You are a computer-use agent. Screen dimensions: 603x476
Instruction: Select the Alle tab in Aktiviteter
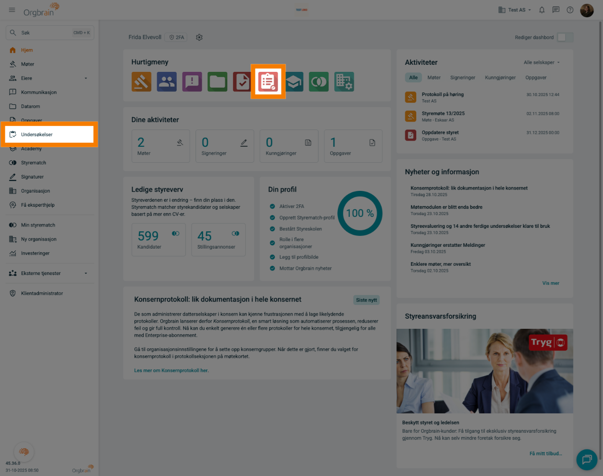(413, 78)
